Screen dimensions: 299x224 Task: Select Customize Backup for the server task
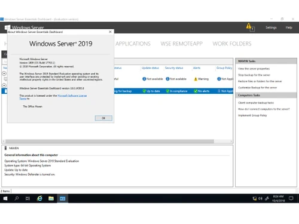258,88
